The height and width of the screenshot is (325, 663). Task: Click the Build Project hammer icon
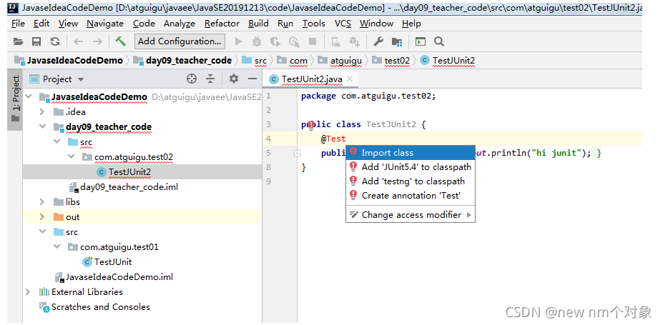pyautogui.click(x=120, y=41)
